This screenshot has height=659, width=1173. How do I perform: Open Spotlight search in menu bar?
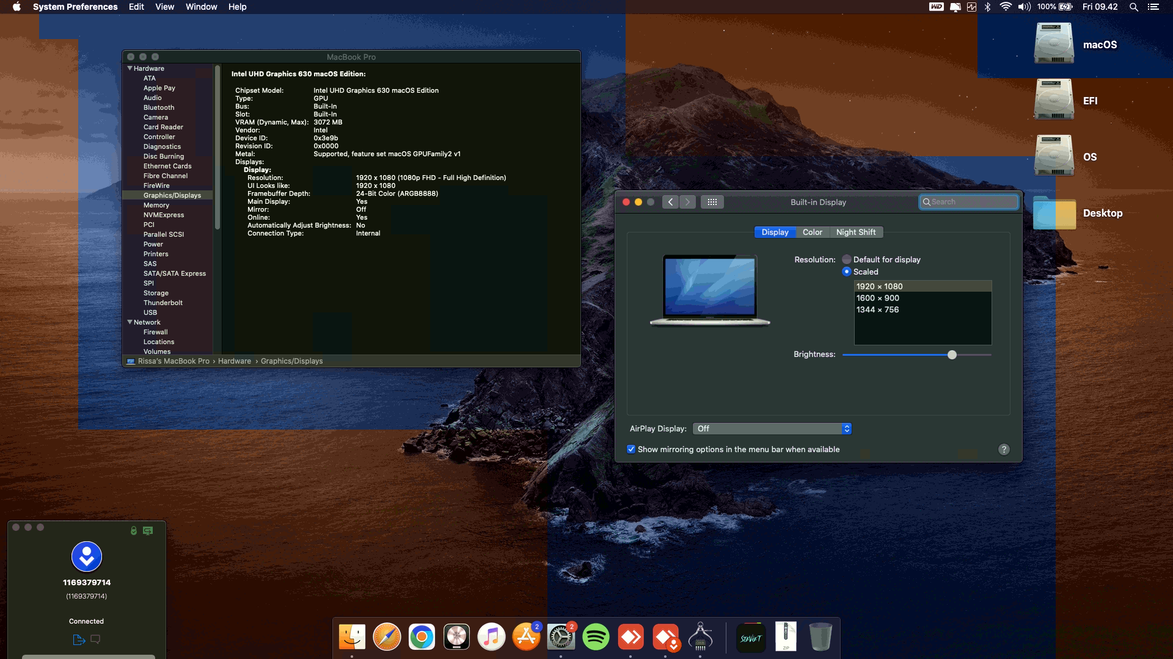1133,7
